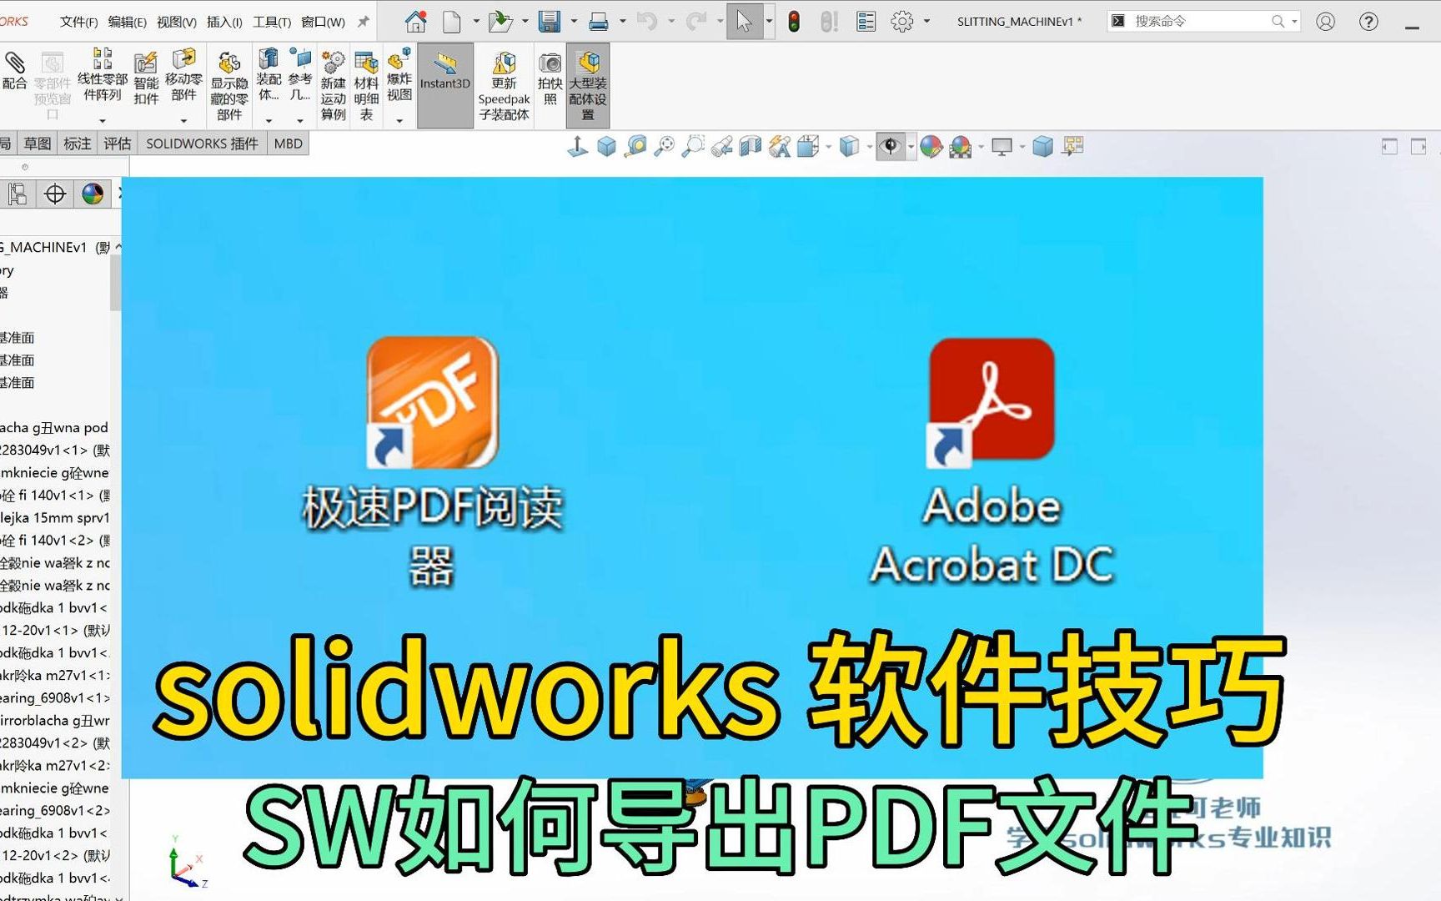Open DisplayManager color ball tab in panel
1441x901 pixels.
(x=93, y=194)
